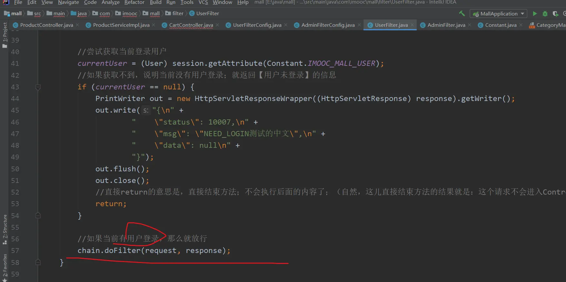Close the CartController.java tab
This screenshot has width=566, height=282.
(x=217, y=25)
